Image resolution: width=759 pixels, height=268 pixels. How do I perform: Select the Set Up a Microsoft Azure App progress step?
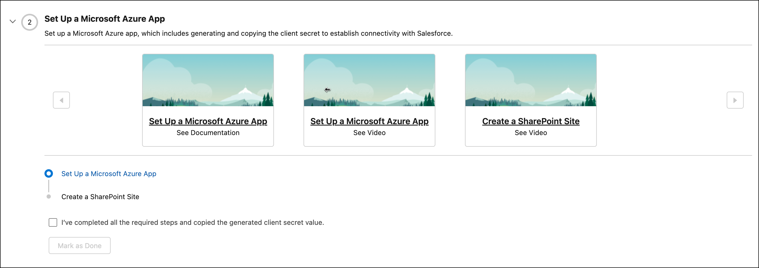tap(48, 173)
